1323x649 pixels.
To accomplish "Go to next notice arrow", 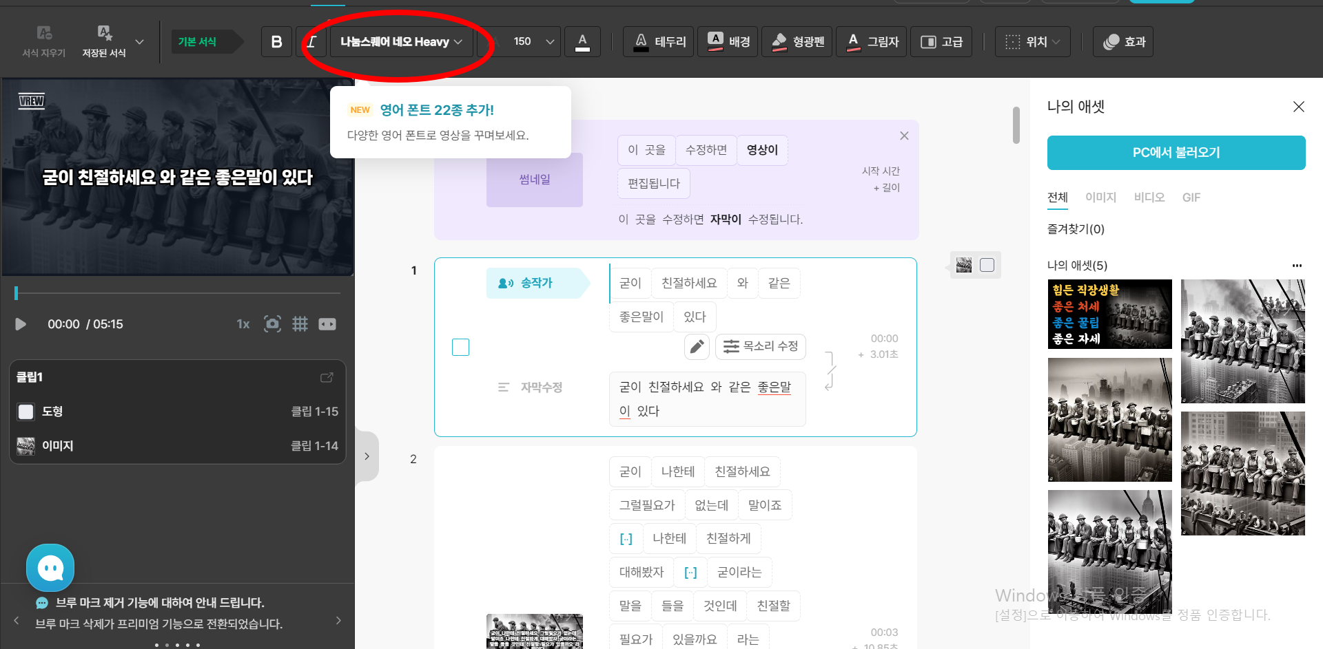I will coord(338,621).
